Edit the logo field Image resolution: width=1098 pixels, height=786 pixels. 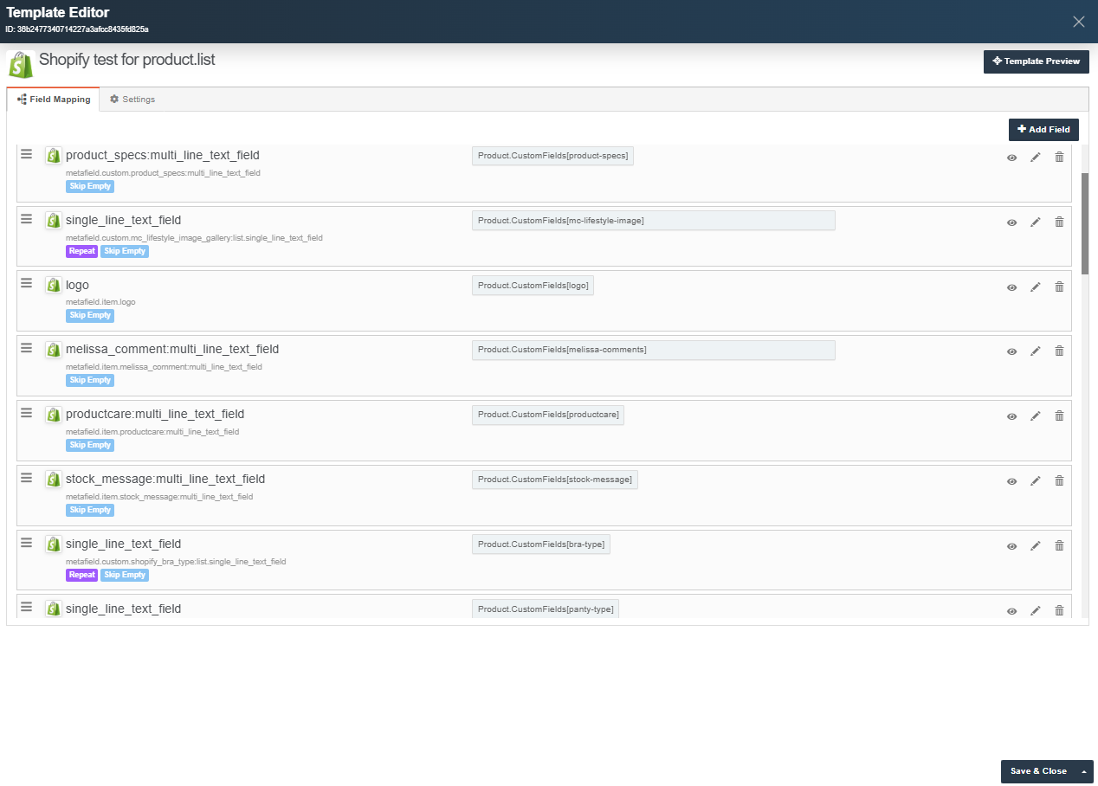(x=1035, y=287)
